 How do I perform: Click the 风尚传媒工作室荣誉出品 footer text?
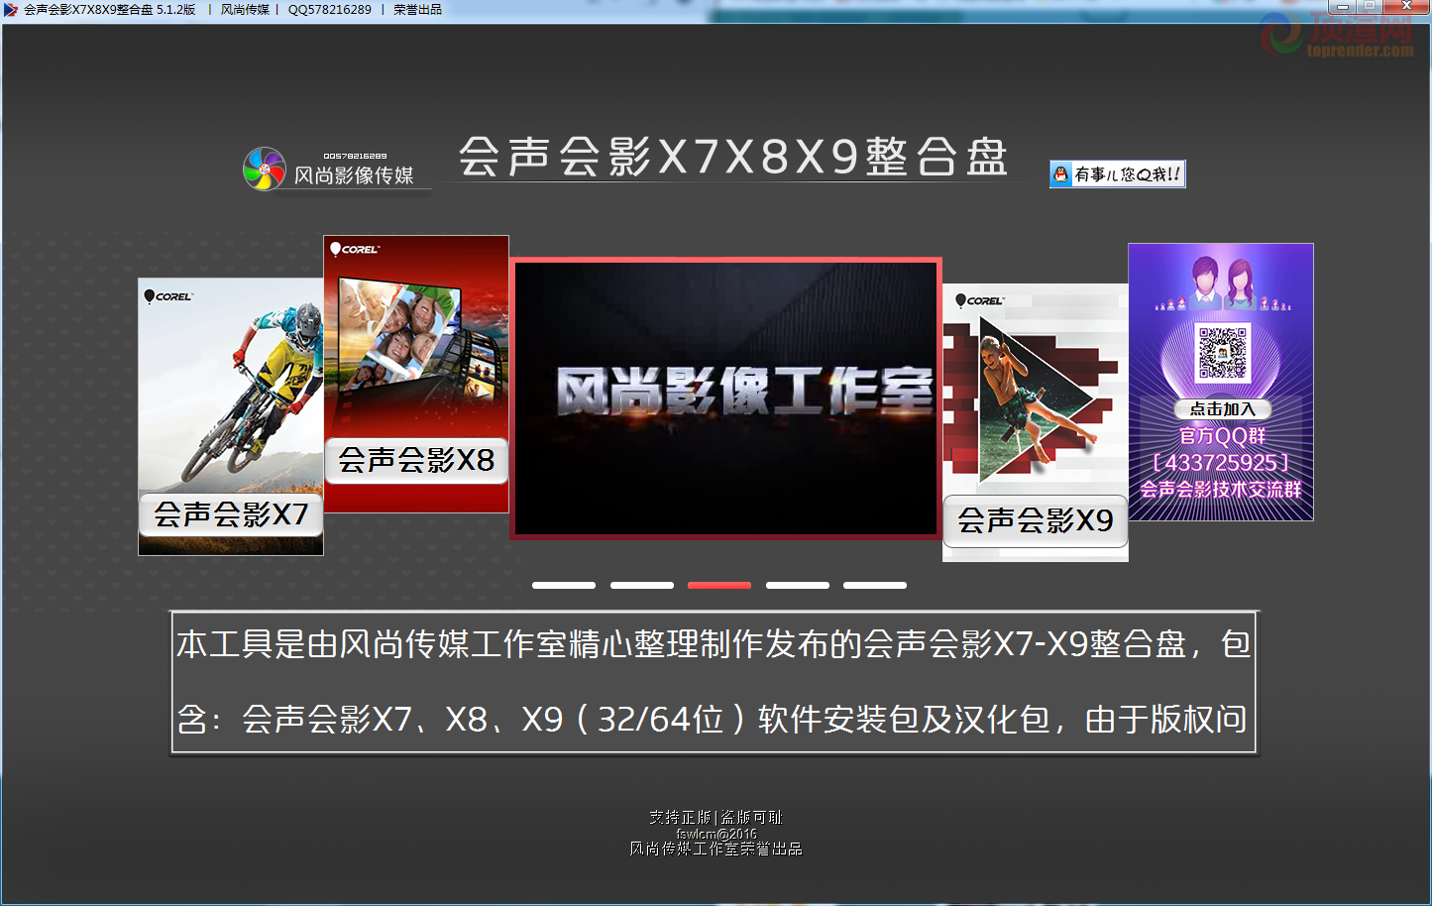716,849
